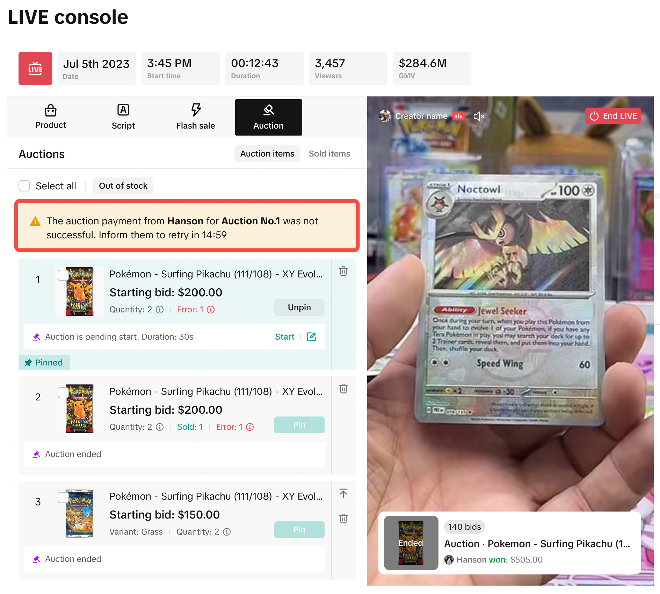Start the pending auction
Screen dimensions: 660x594
click(x=285, y=337)
